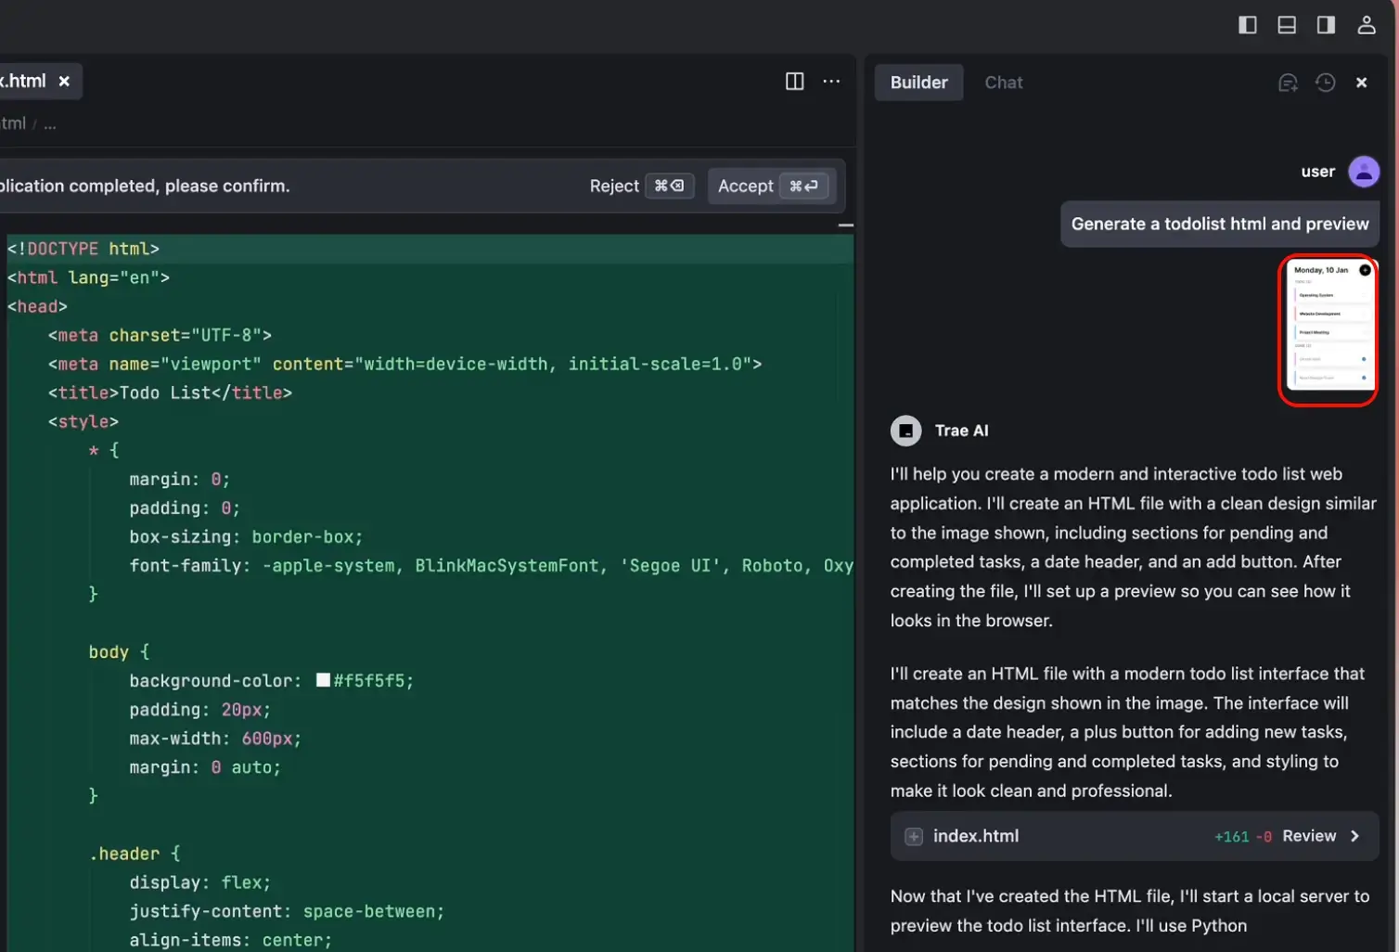The image size is (1399, 952).
Task: Switch to the Chat tab
Action: tap(1003, 83)
